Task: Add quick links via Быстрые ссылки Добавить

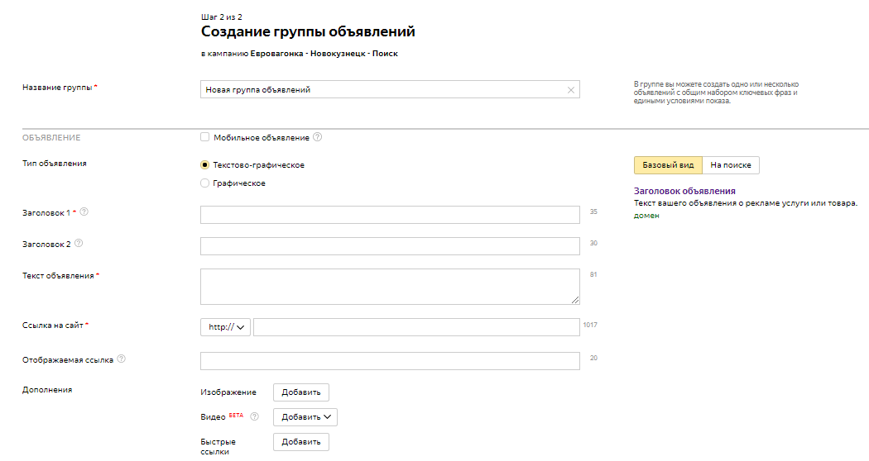Action: (301, 442)
